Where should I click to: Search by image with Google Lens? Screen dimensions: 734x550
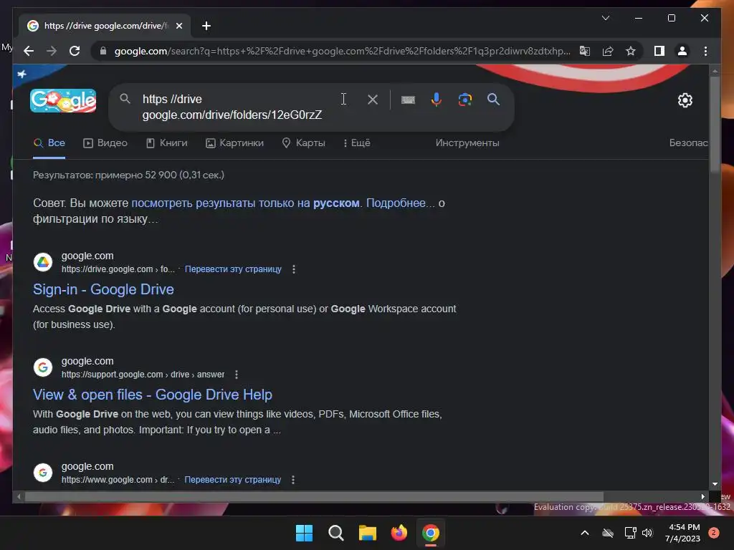[464, 100]
